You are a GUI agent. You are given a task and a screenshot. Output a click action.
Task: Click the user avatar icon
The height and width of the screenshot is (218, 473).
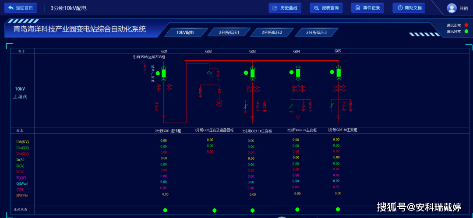click(x=452, y=8)
